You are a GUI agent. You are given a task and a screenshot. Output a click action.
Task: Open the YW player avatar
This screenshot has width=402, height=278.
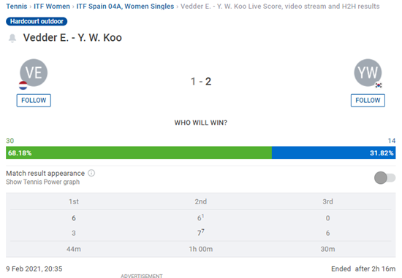368,72
